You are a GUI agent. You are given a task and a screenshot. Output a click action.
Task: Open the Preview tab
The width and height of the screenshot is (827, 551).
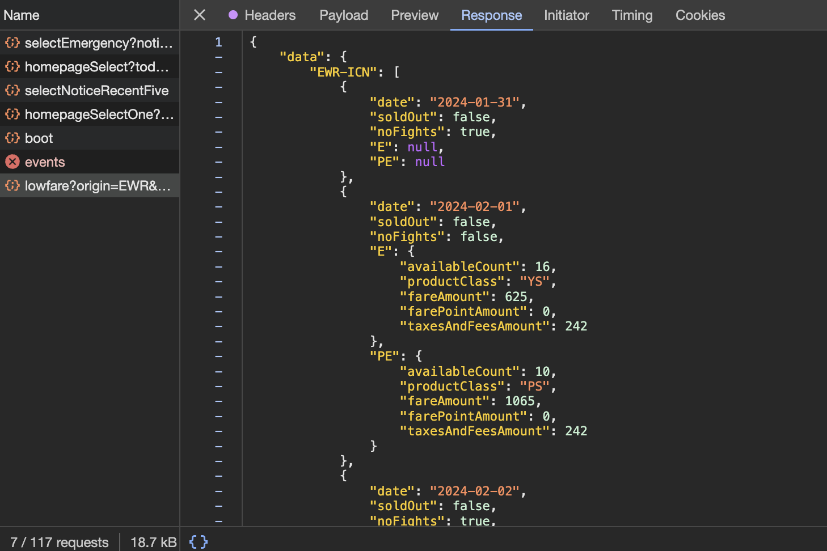[415, 15]
